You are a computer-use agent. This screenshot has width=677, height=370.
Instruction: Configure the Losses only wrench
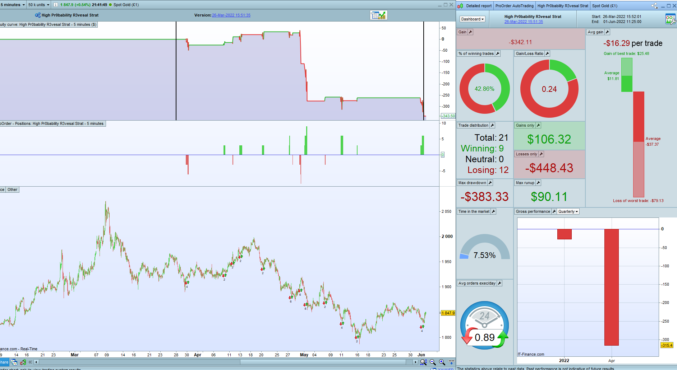pyautogui.click(x=541, y=154)
